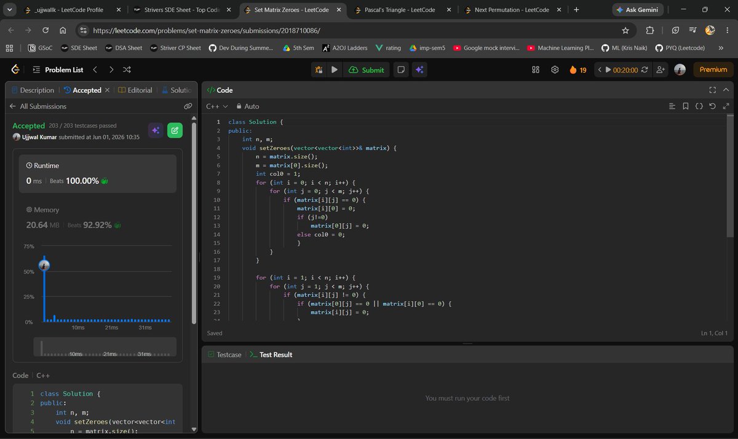Open the C++ language dropdown

click(x=217, y=106)
